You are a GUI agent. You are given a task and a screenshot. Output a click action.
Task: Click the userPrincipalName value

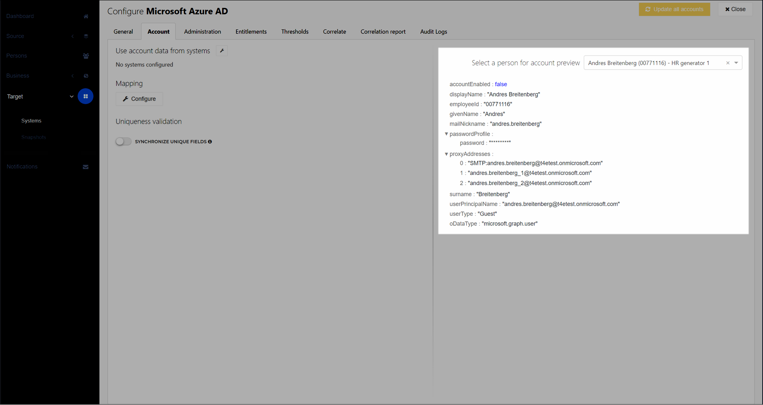click(561, 204)
